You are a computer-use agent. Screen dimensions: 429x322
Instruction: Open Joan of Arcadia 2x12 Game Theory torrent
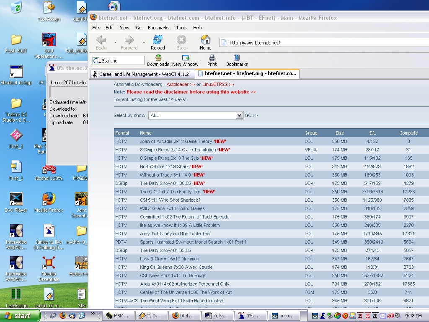click(176, 141)
